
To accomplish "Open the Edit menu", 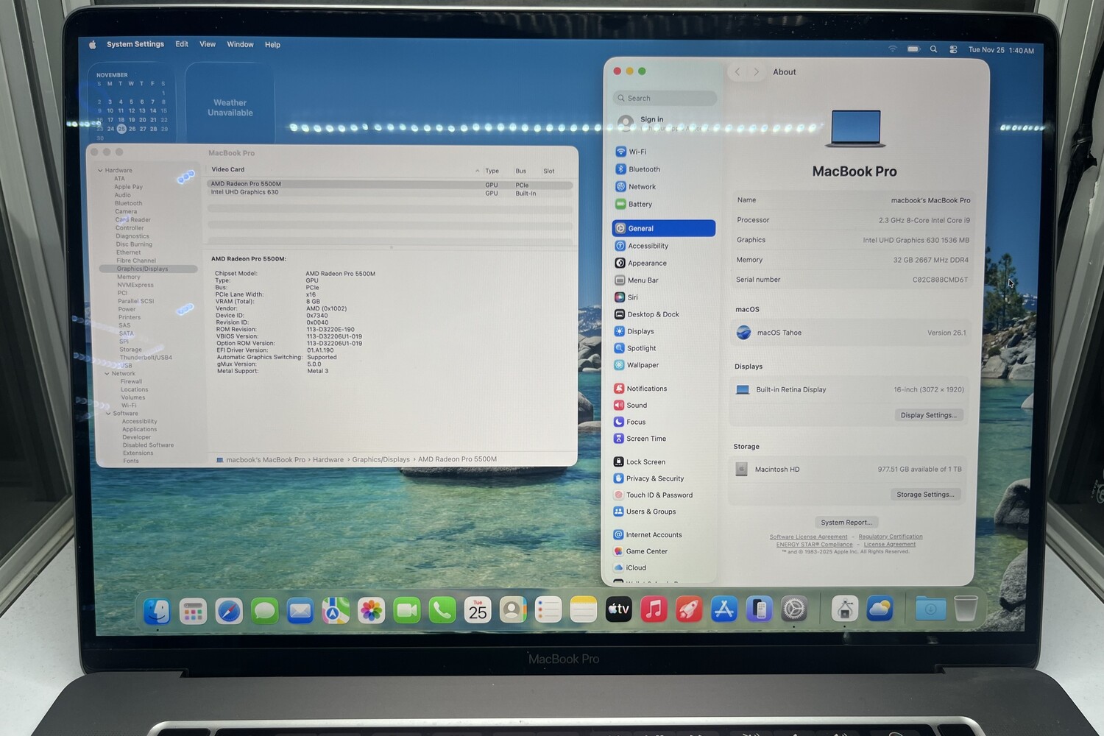I will [182, 44].
